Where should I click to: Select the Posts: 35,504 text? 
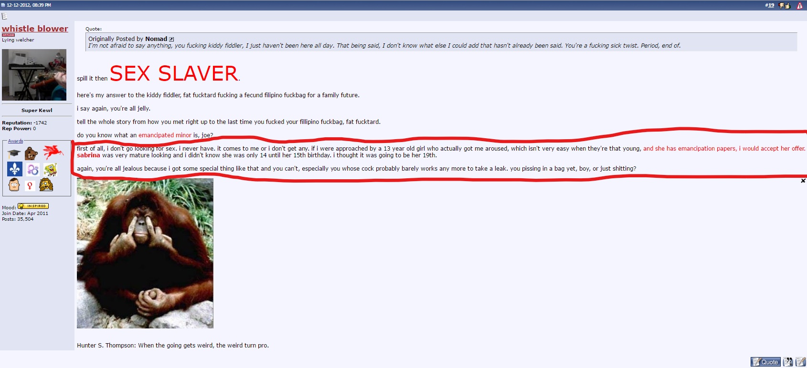pyautogui.click(x=18, y=219)
